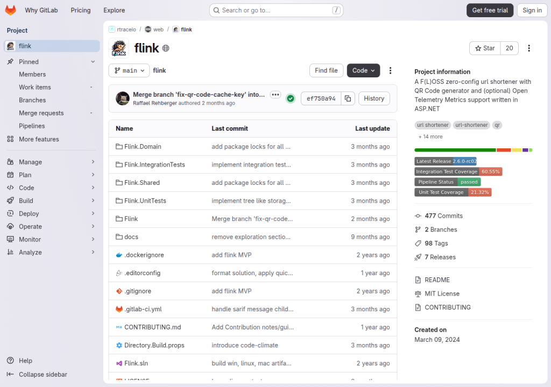The width and height of the screenshot is (551, 387).
Task: Click the Sign in button
Action: 532,10
